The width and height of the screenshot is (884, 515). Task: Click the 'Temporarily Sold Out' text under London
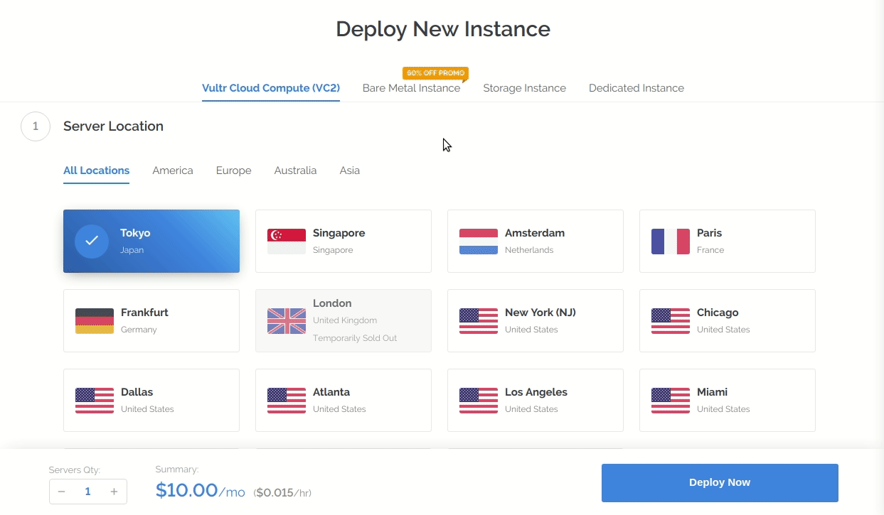tap(355, 338)
